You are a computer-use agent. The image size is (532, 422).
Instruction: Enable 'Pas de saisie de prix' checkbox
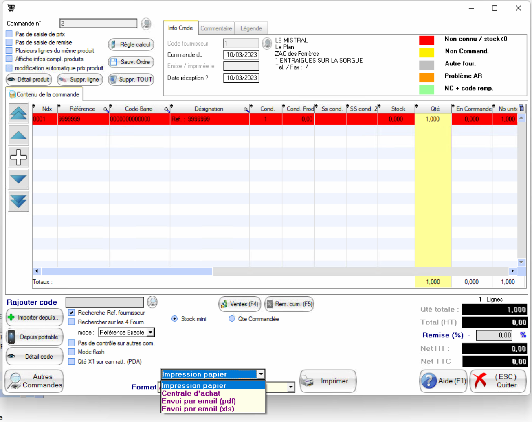coord(9,34)
